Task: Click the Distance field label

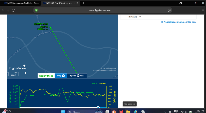Action: 133,17
